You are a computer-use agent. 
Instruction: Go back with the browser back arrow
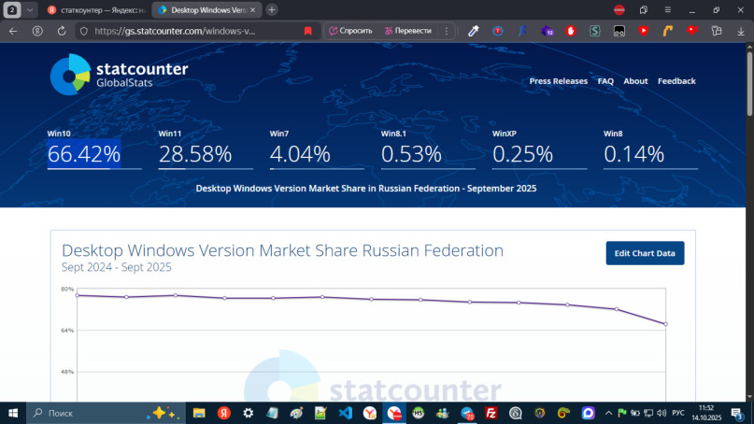point(13,30)
